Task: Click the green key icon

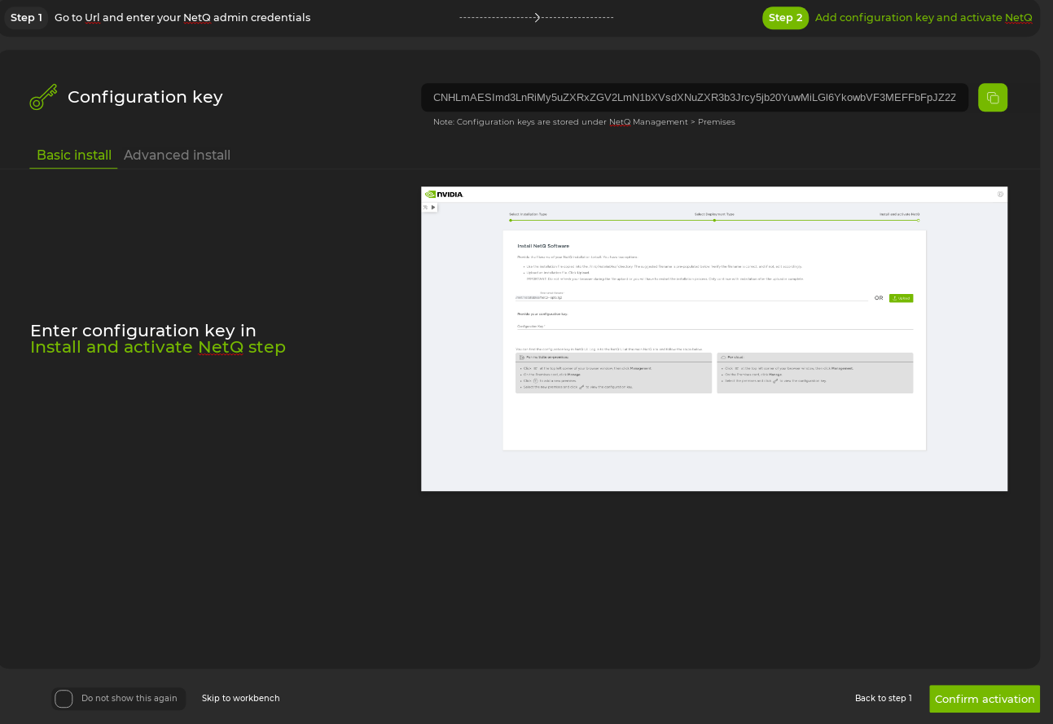Action: (43, 97)
